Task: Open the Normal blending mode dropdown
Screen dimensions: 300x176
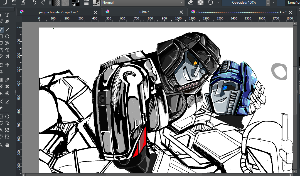Action: coord(143,3)
